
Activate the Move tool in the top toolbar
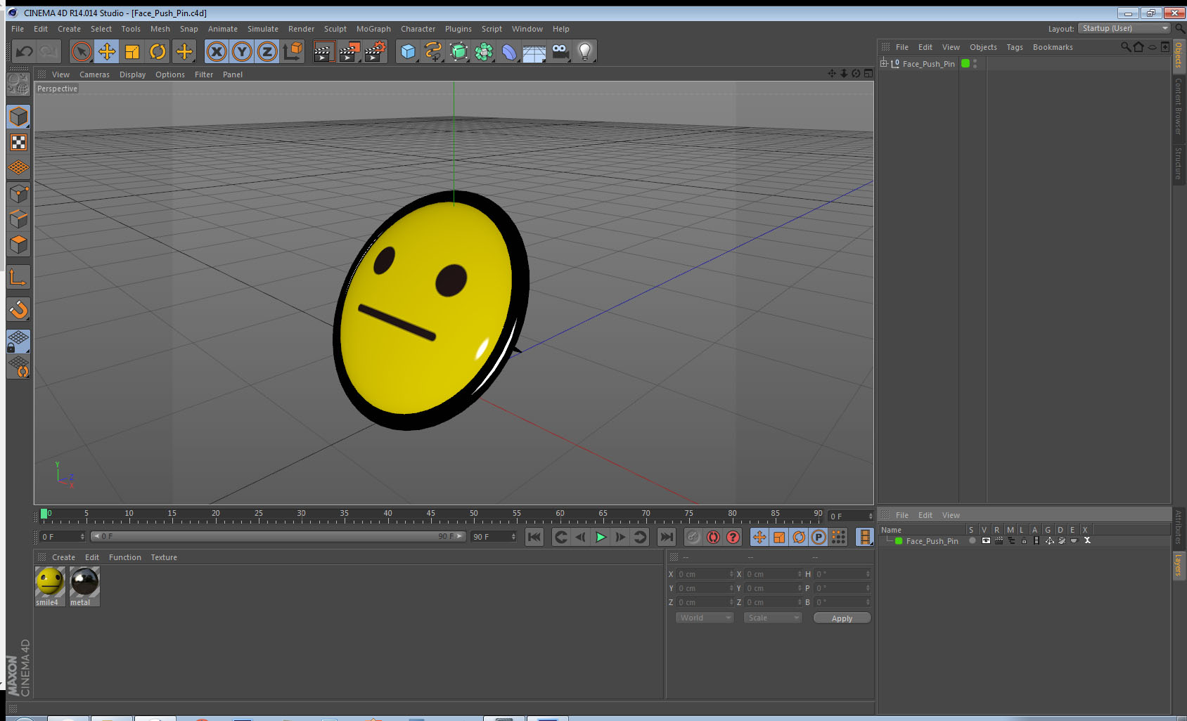(x=107, y=51)
